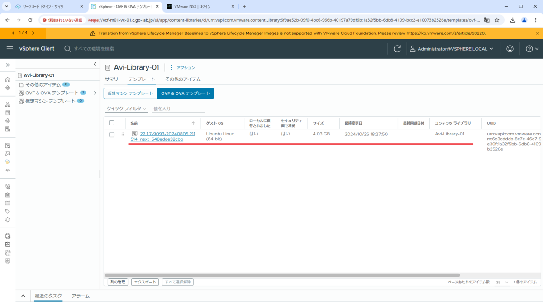Go to Home in the sidebar

pyautogui.click(x=8, y=79)
